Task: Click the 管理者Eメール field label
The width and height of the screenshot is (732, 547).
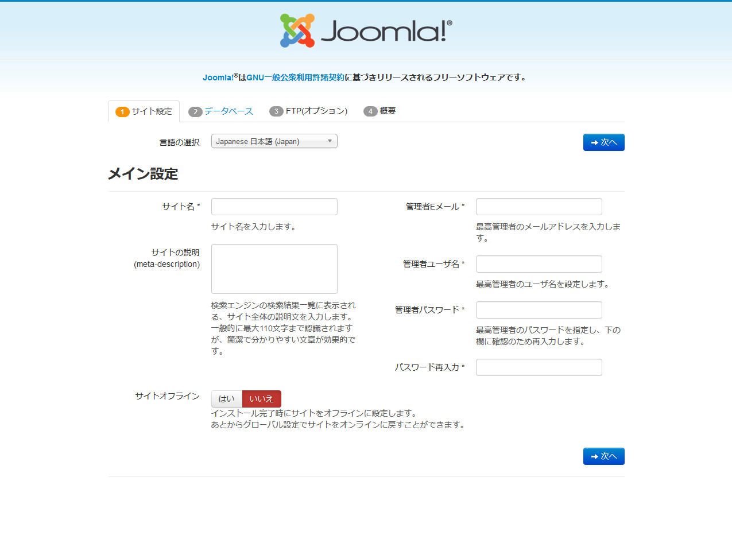Action: 435,207
